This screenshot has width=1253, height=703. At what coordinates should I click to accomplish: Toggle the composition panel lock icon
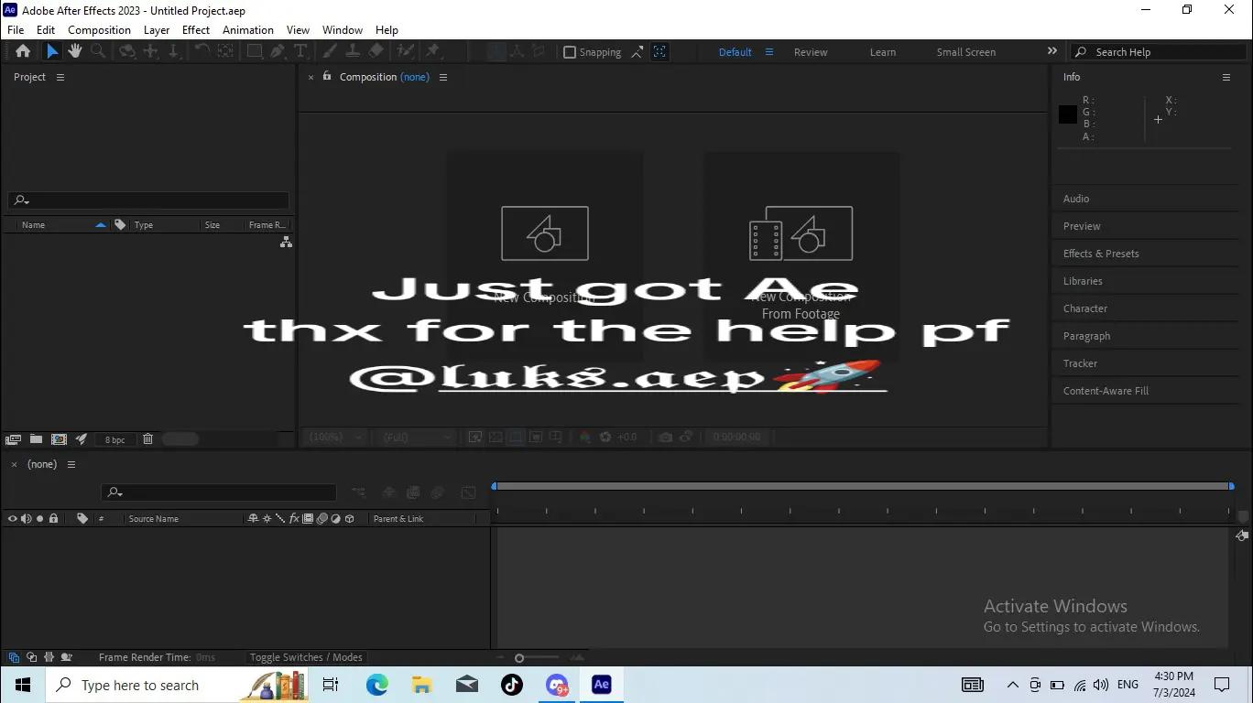coord(327,77)
